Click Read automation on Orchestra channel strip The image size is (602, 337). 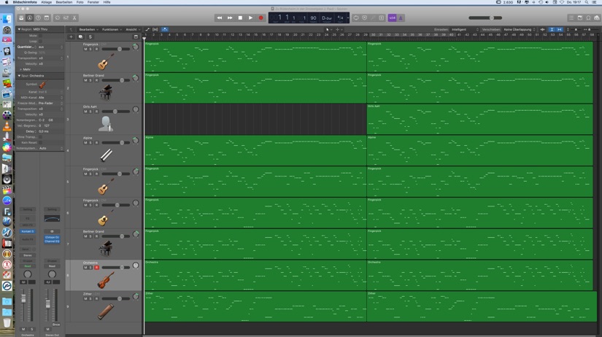(28, 266)
